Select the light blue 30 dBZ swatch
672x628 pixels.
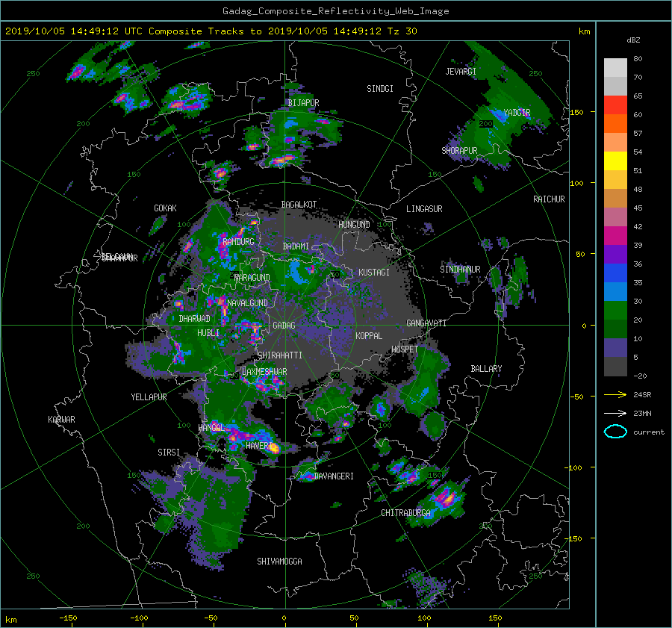point(615,291)
